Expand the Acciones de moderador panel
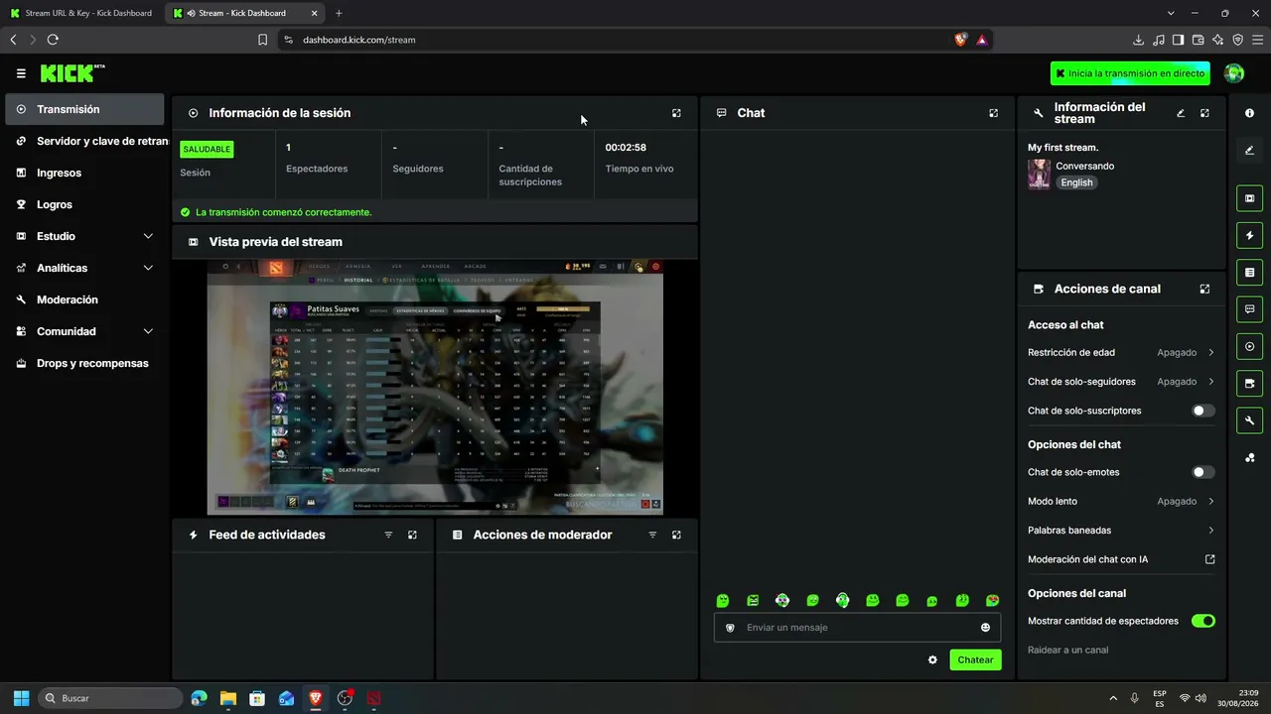The image size is (1271, 714). tap(676, 535)
